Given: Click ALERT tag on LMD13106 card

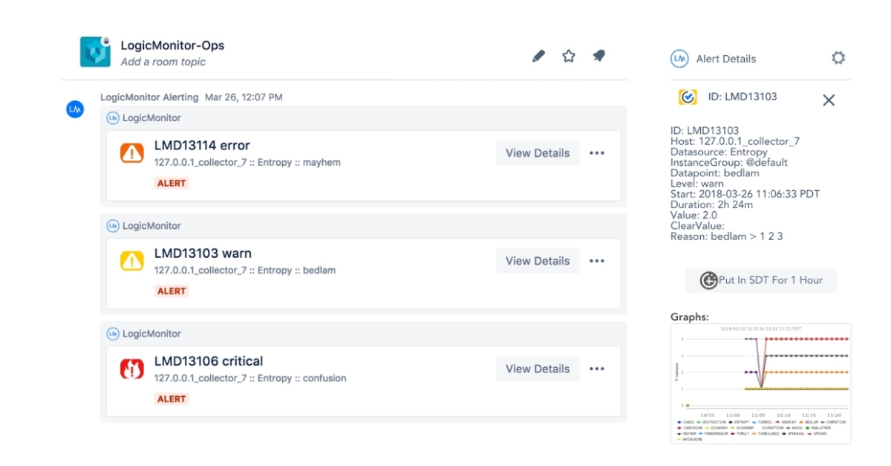Looking at the screenshot, I should pos(172,398).
